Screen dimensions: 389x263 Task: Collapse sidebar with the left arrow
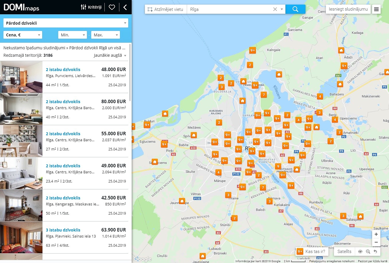[x=125, y=7]
